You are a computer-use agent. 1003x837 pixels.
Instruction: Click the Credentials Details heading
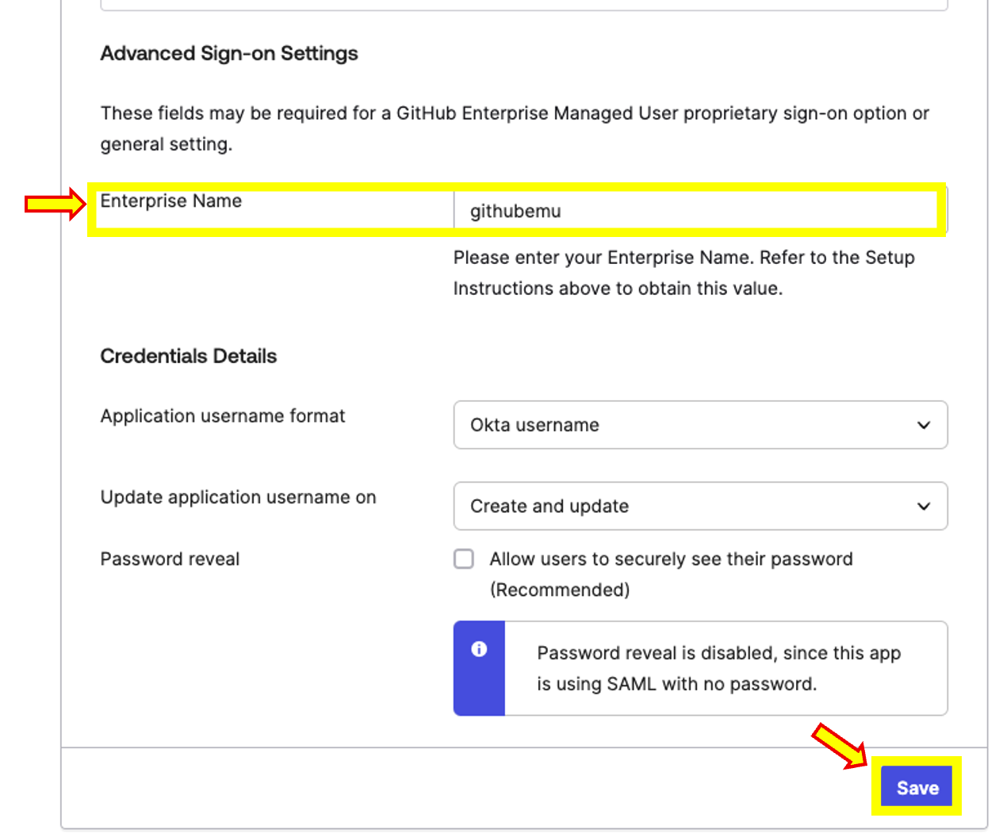click(x=189, y=356)
